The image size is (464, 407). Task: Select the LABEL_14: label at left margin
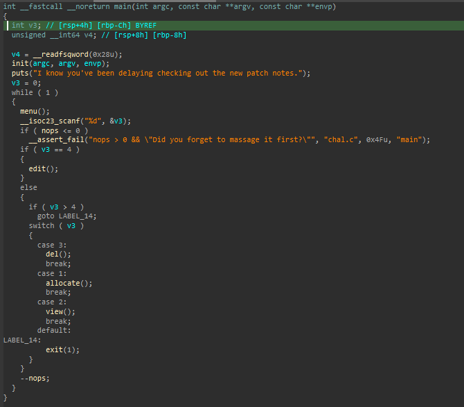[21, 340]
